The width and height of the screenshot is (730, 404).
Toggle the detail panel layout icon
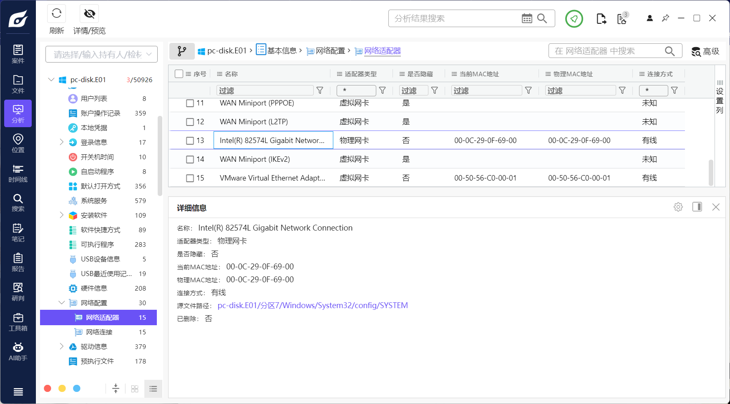tap(697, 207)
